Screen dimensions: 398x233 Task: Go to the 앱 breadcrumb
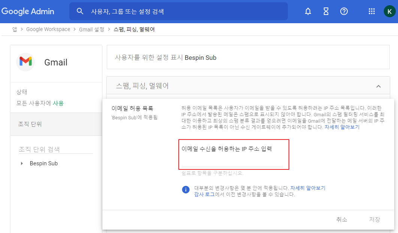[15, 30]
